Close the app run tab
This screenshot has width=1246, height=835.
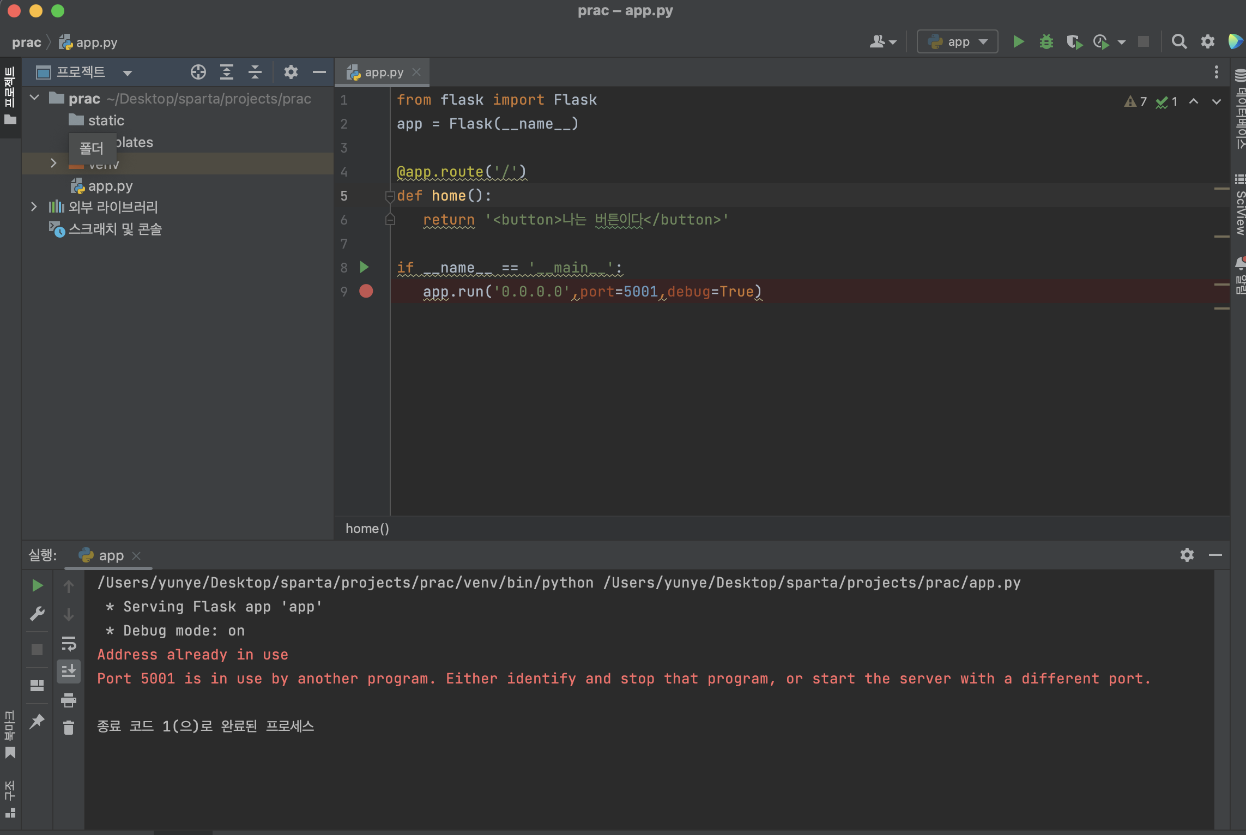coord(136,555)
